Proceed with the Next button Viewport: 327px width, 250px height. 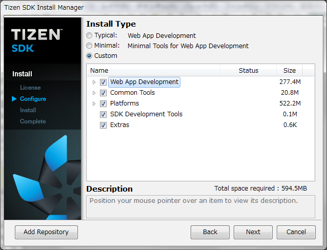point(253,232)
